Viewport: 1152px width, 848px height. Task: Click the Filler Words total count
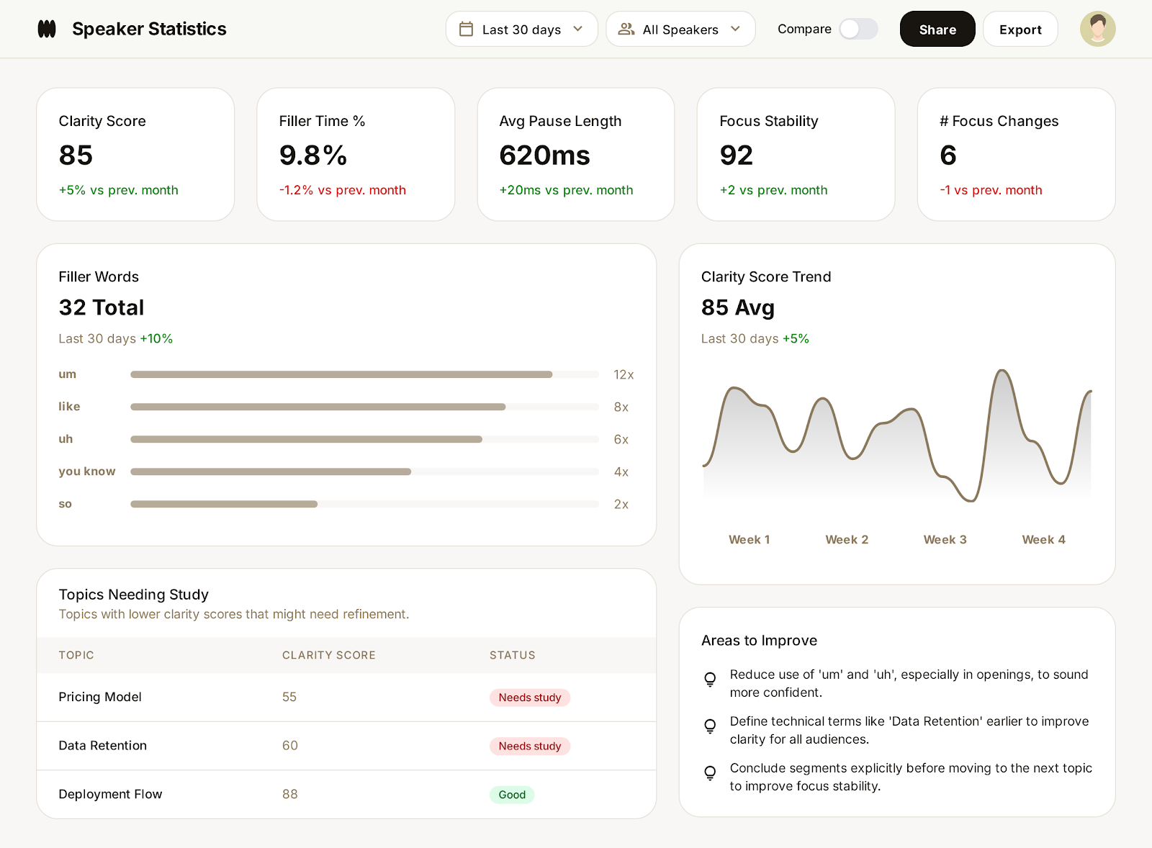(x=101, y=307)
